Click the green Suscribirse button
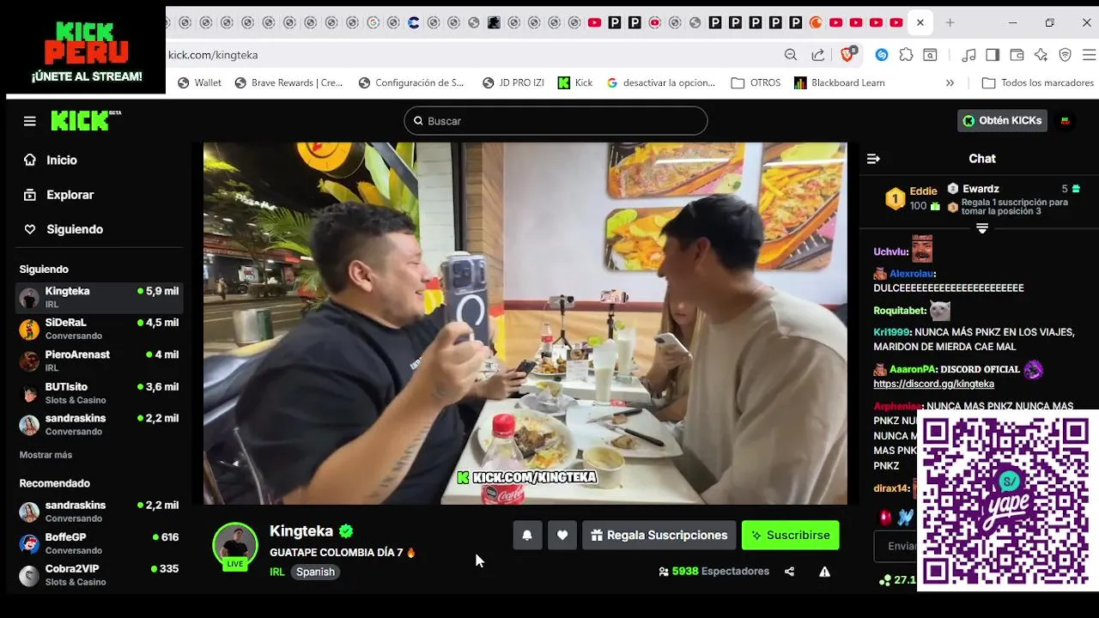1099x618 pixels. tap(790, 536)
